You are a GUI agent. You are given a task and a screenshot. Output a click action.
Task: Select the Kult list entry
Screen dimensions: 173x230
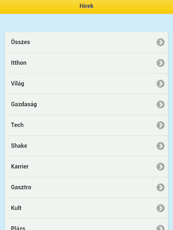click(86, 208)
